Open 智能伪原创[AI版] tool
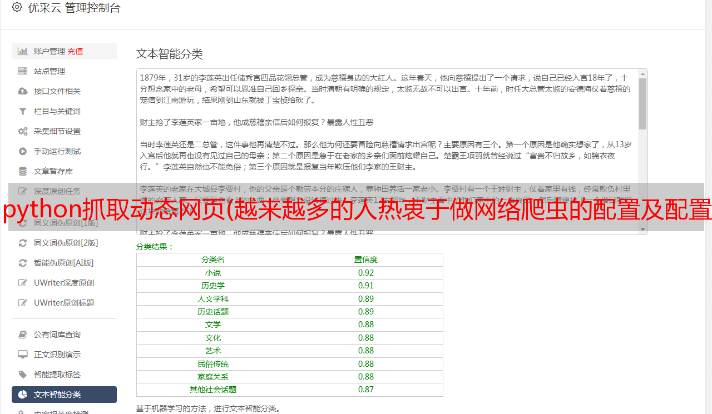 (x=64, y=263)
